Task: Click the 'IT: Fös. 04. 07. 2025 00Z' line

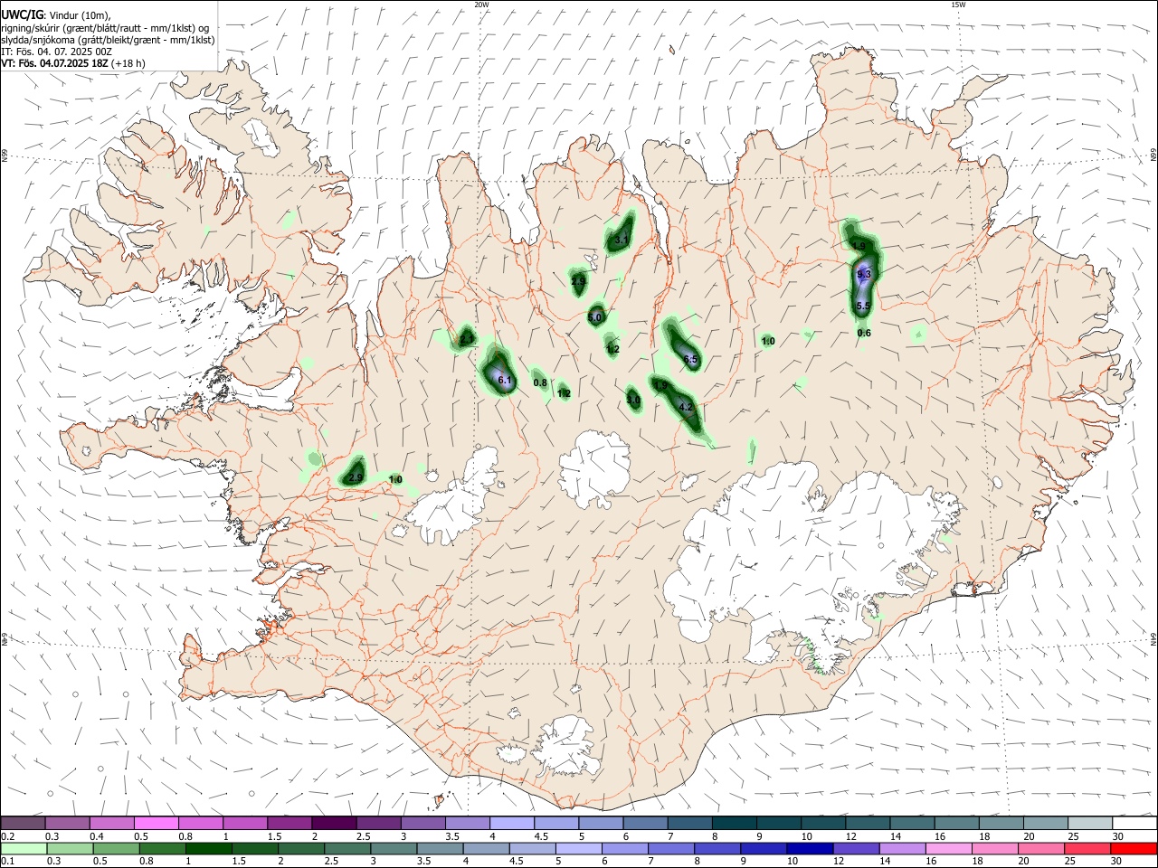Action: click(x=56, y=52)
